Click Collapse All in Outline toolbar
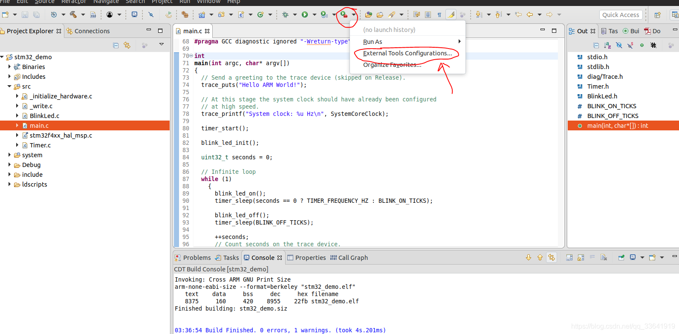The image size is (679, 334). [x=596, y=45]
